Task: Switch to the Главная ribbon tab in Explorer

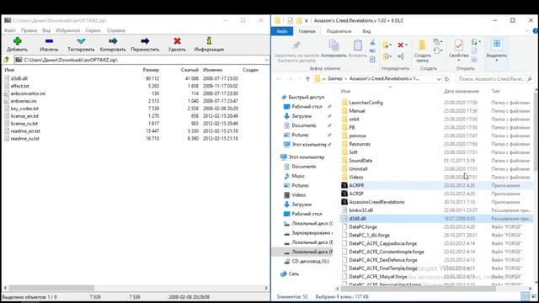Action: pos(307,31)
